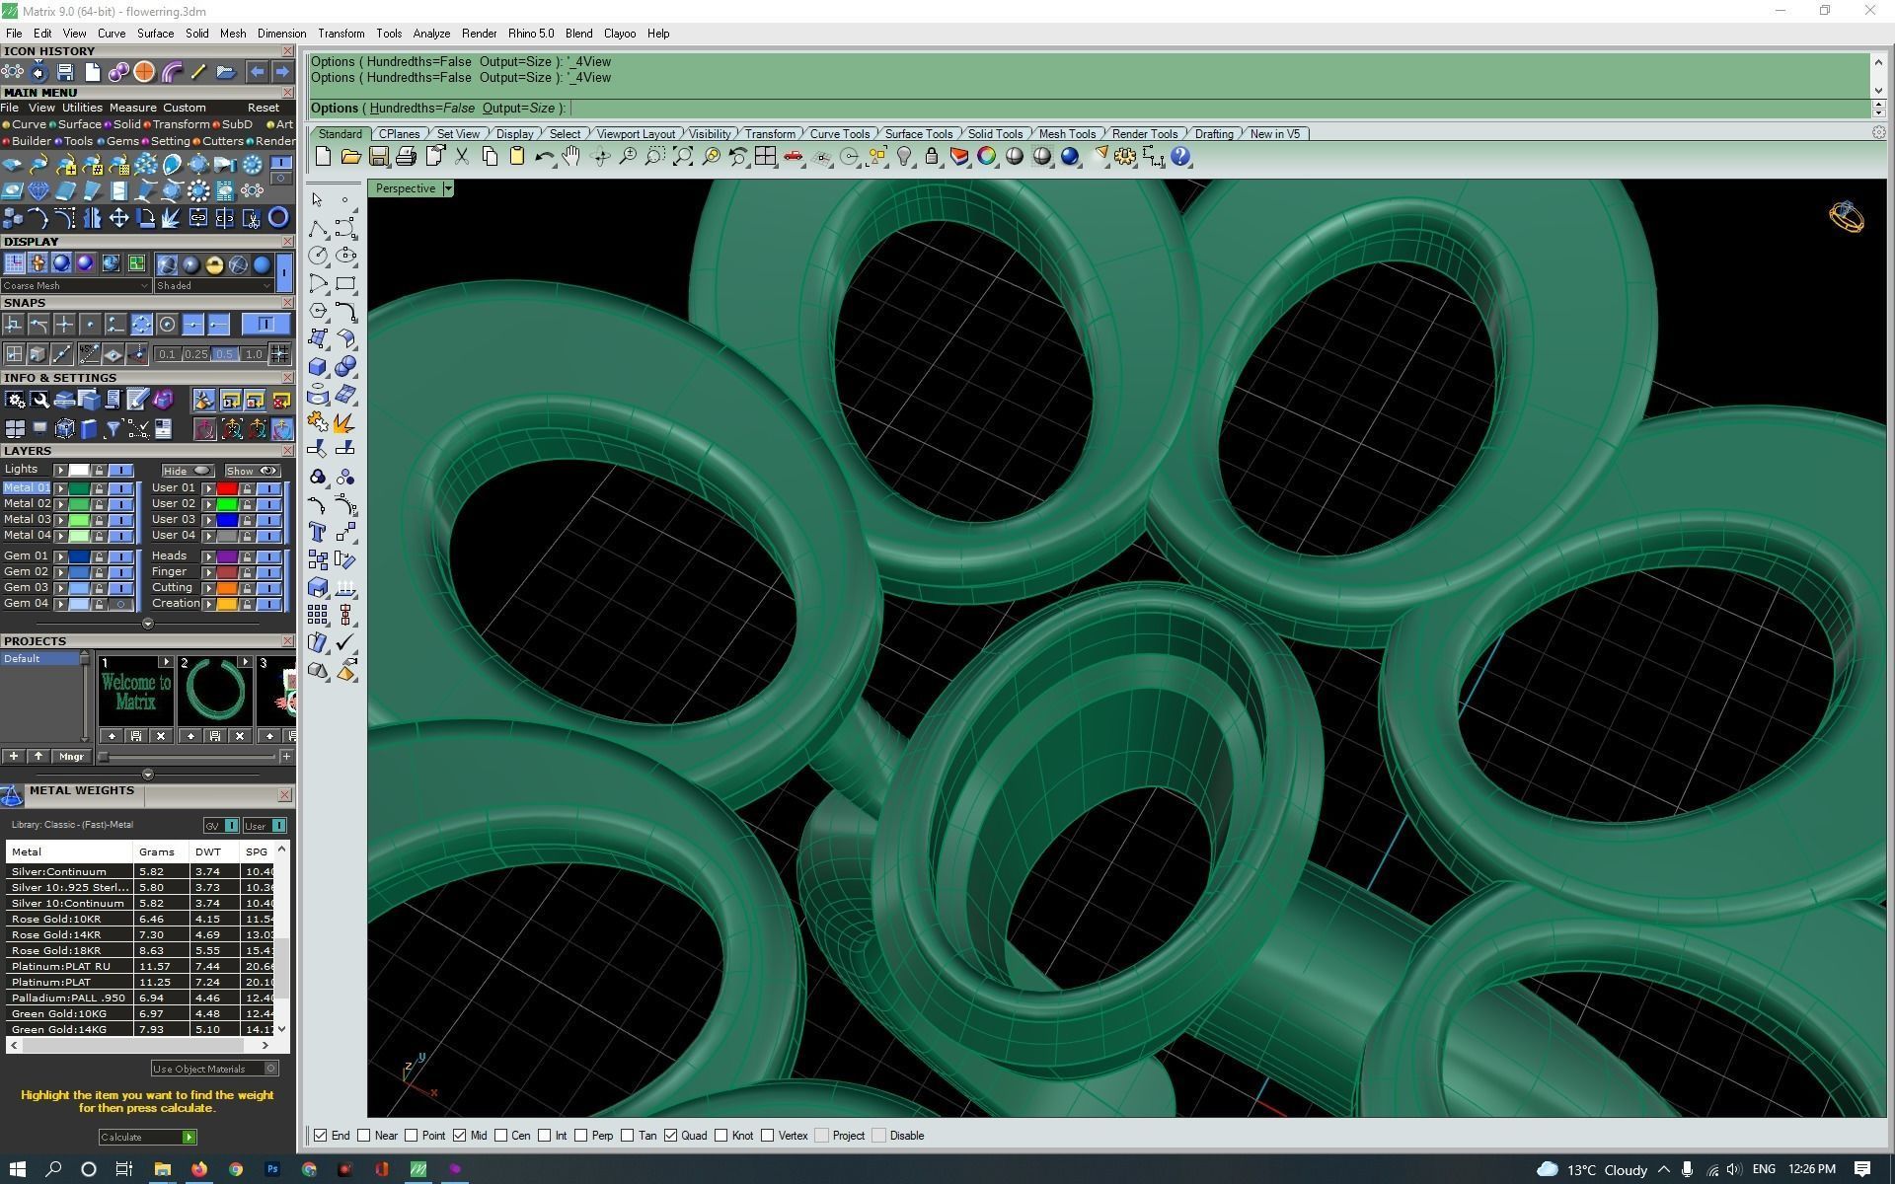Click the Cut scissors icon
The height and width of the screenshot is (1184, 1895).
point(461,157)
